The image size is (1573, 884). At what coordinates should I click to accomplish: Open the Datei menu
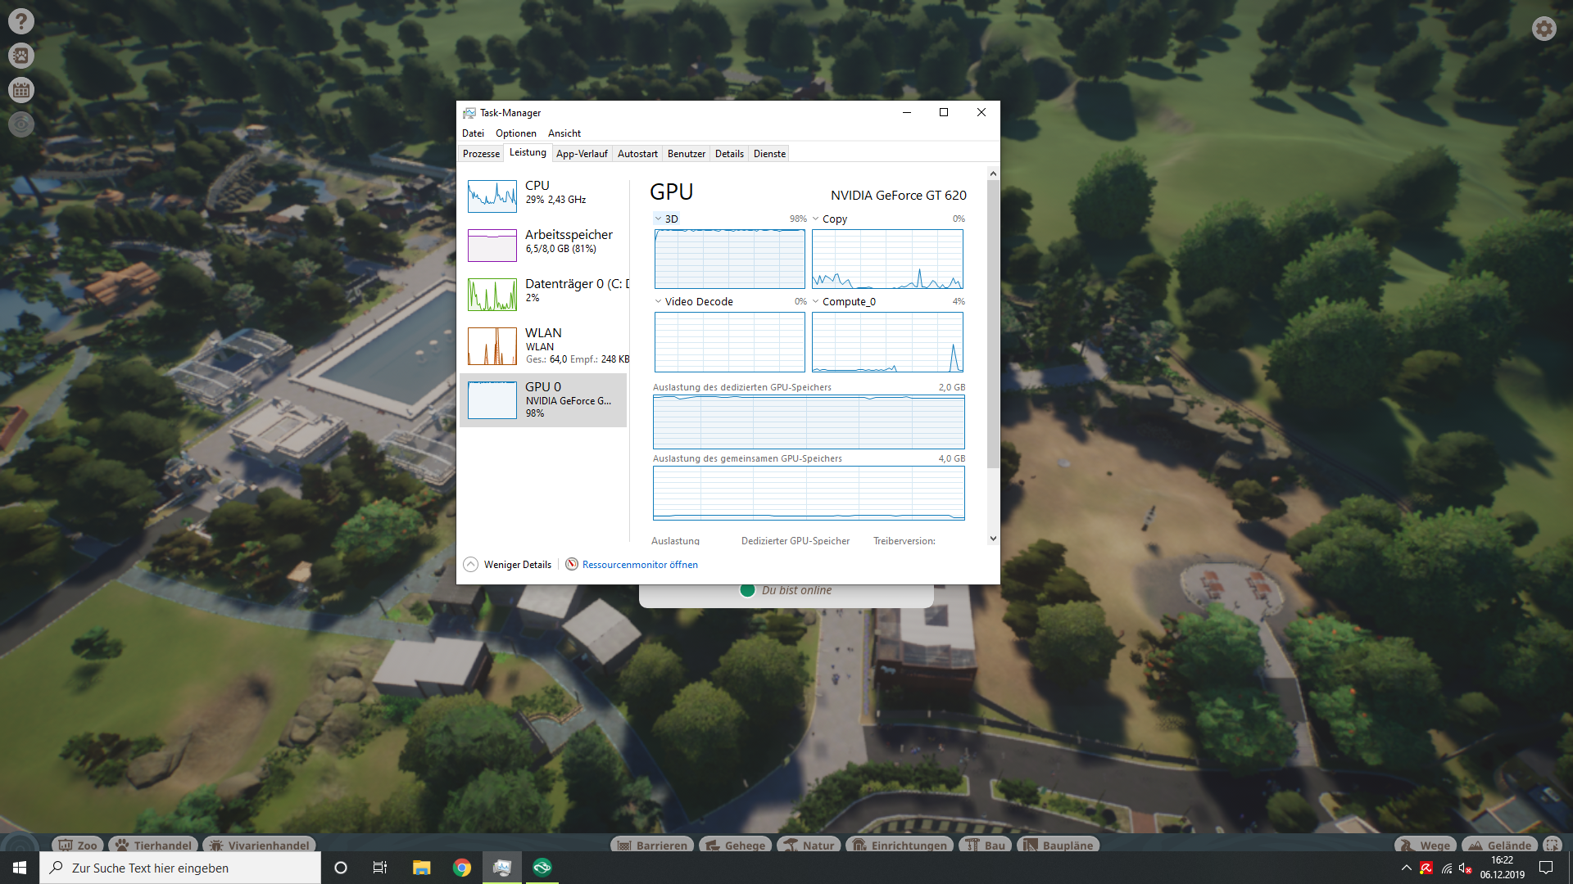(473, 133)
